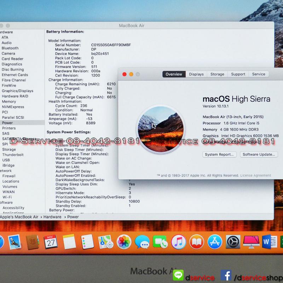The width and height of the screenshot is (283, 283).
Task: Click the battery serial number C0155050A6FF90MBF
Action: pyautogui.click(x=111, y=45)
